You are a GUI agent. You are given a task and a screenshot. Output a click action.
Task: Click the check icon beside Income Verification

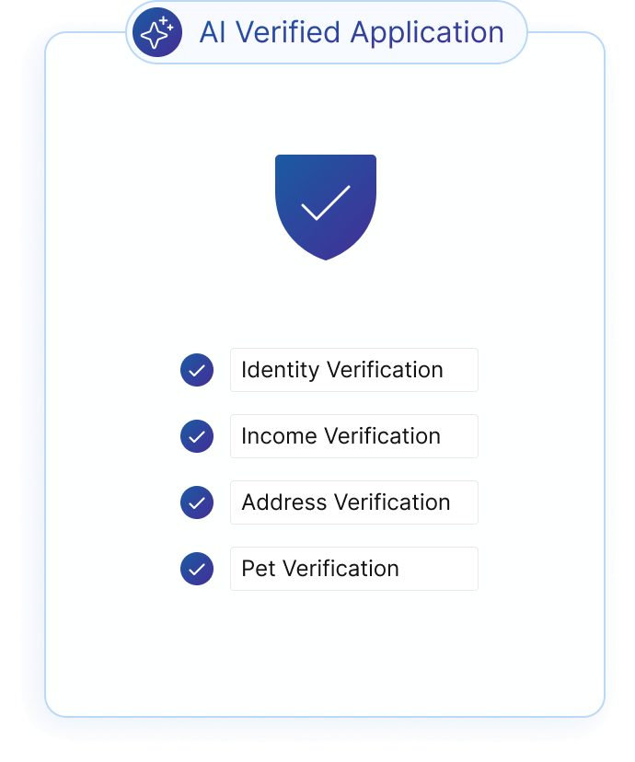click(x=197, y=437)
